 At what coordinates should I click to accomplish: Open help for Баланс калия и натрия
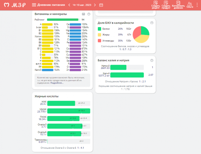point(152,60)
